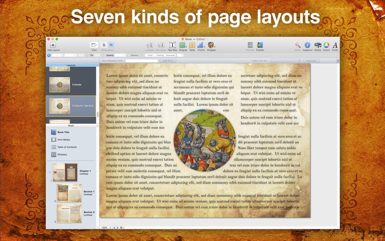Click the Preview toolbar icon
The image size is (385, 241).
250,45
